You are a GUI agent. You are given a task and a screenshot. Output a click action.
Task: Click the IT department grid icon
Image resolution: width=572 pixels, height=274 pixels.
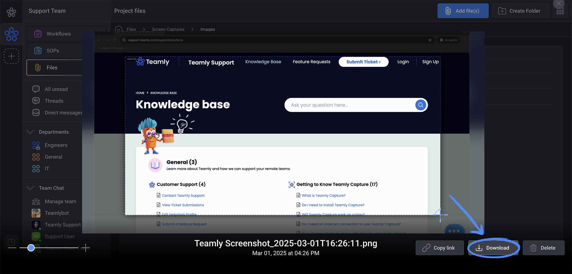coord(36,168)
